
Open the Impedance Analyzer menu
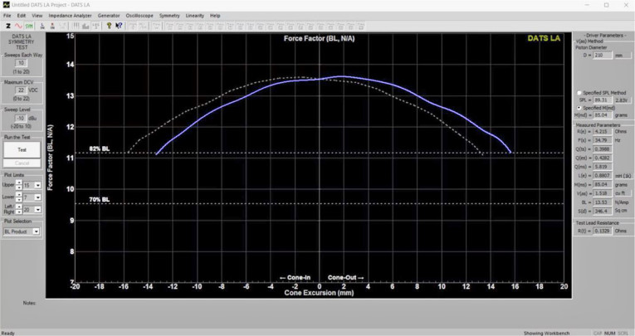70,16
